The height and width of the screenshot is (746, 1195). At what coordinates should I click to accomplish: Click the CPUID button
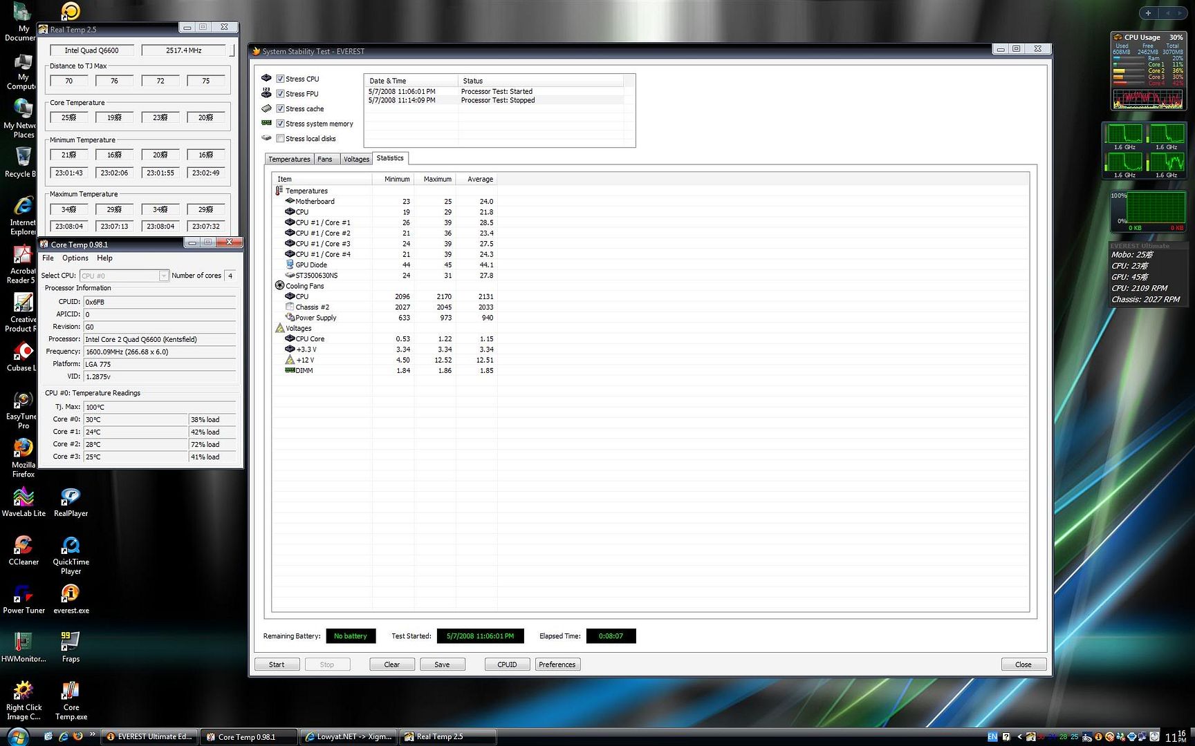pyautogui.click(x=506, y=664)
